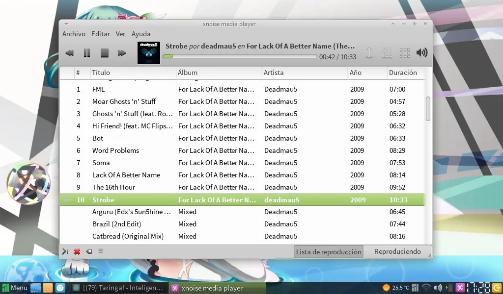The height and width of the screenshot is (294, 503).
Task: Skip to the previous track
Action: coord(69,53)
